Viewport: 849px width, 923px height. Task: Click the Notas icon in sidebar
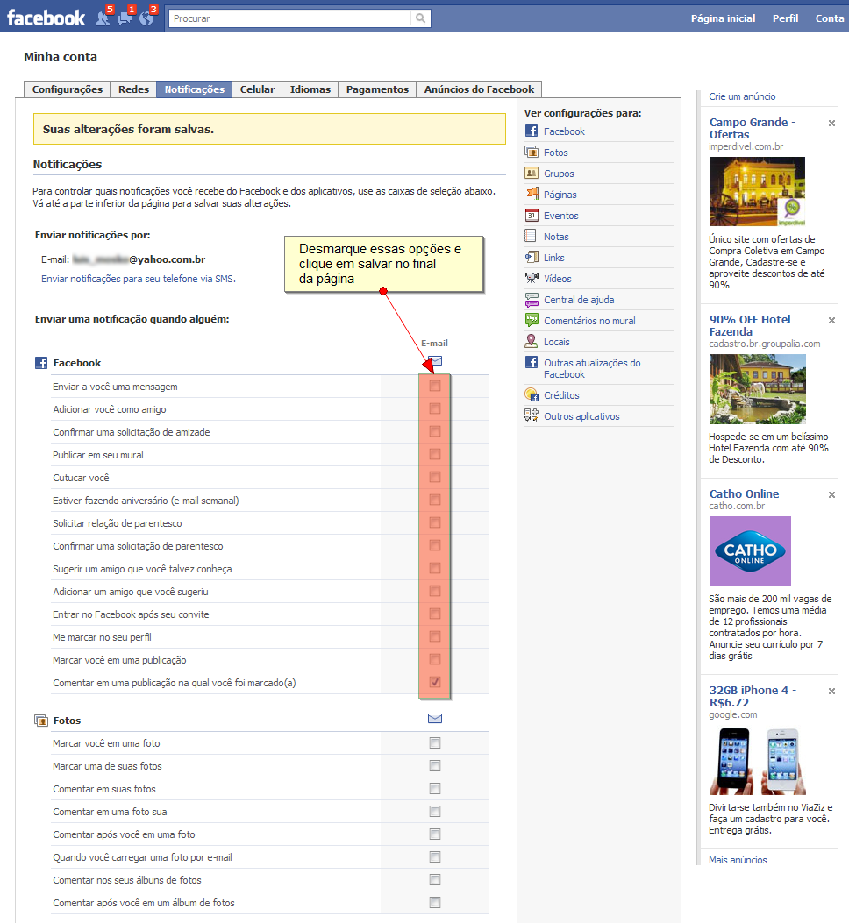pos(532,236)
